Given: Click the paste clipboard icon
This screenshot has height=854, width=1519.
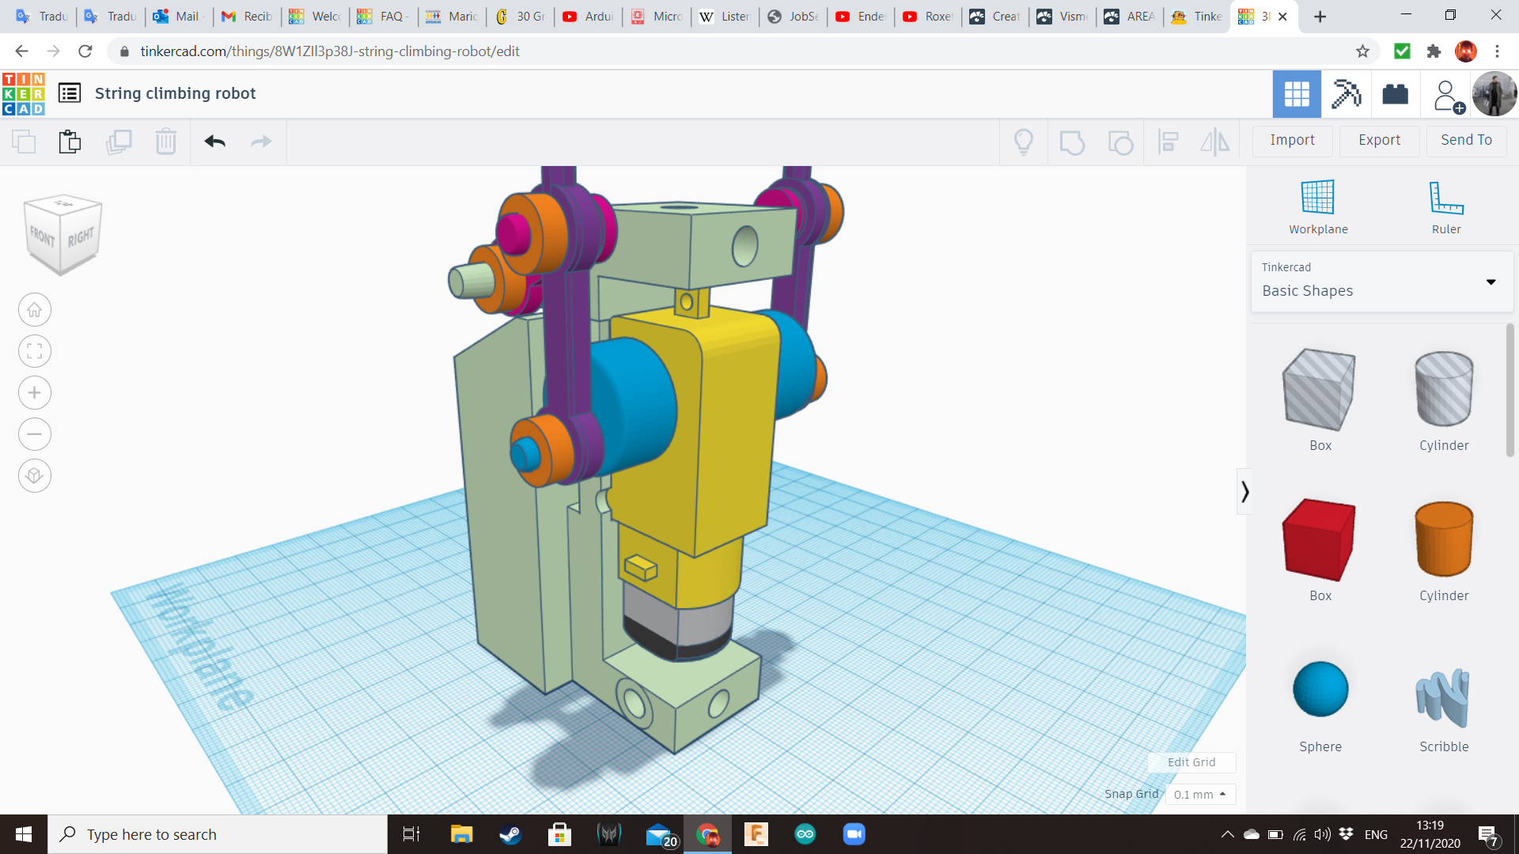Looking at the screenshot, I should point(70,142).
